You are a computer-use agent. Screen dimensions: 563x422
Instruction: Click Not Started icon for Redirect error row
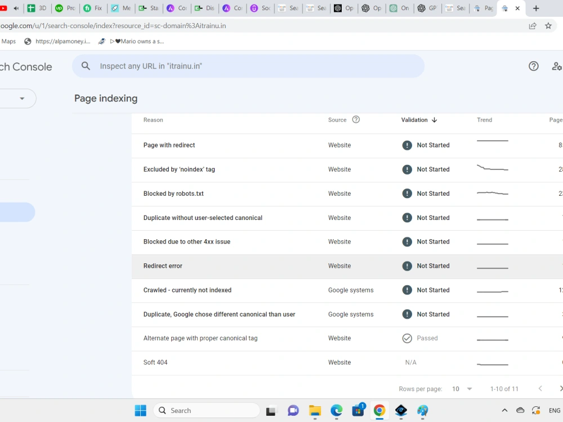click(407, 266)
